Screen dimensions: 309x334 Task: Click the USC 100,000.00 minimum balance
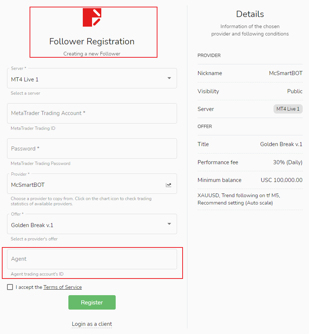(282, 180)
